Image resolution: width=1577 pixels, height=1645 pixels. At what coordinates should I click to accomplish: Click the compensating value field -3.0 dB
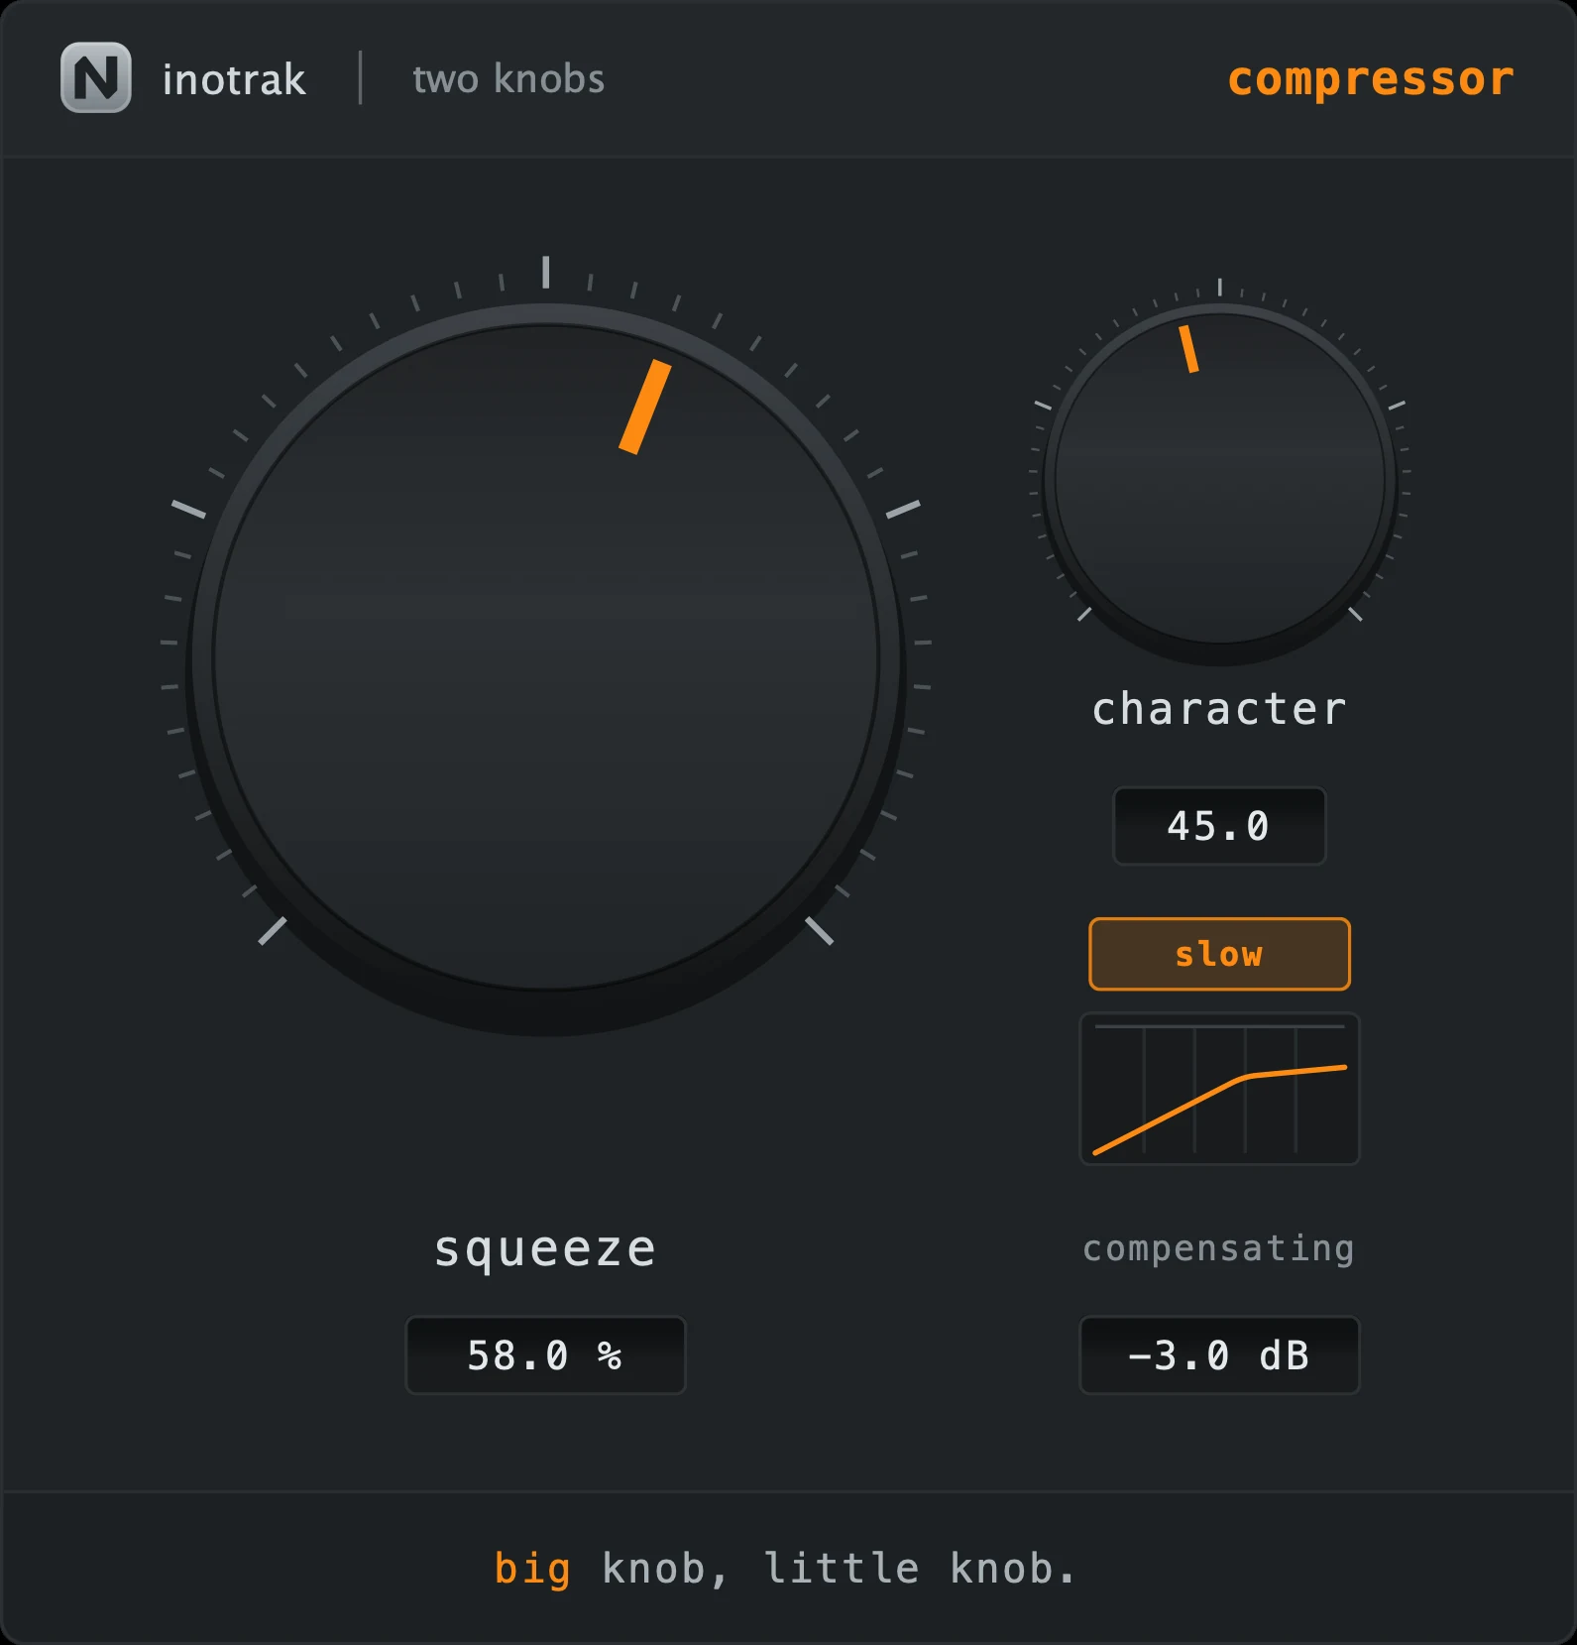pos(1219,1354)
